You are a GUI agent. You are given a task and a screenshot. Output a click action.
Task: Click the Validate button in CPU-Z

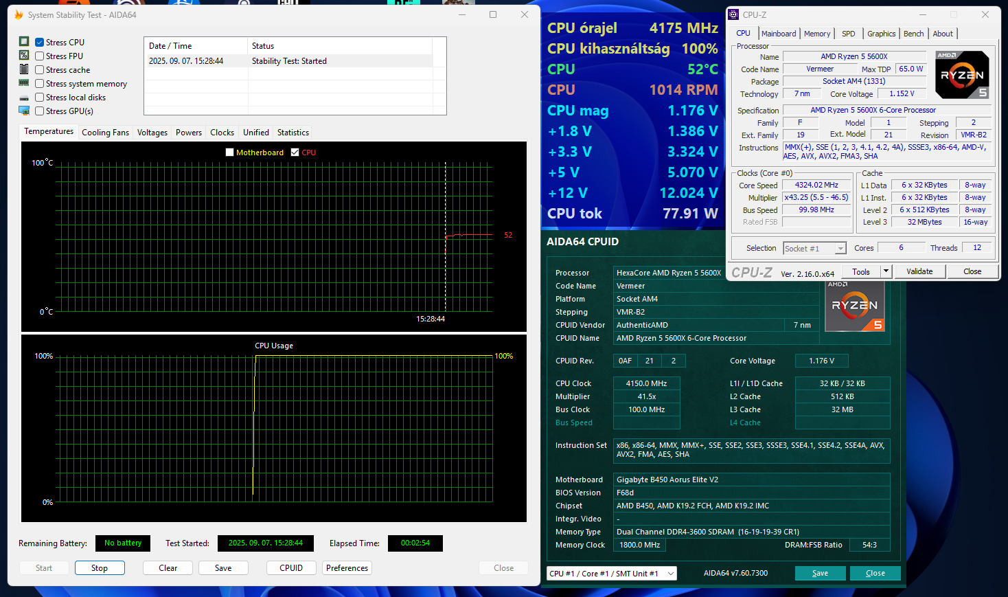pyautogui.click(x=919, y=271)
